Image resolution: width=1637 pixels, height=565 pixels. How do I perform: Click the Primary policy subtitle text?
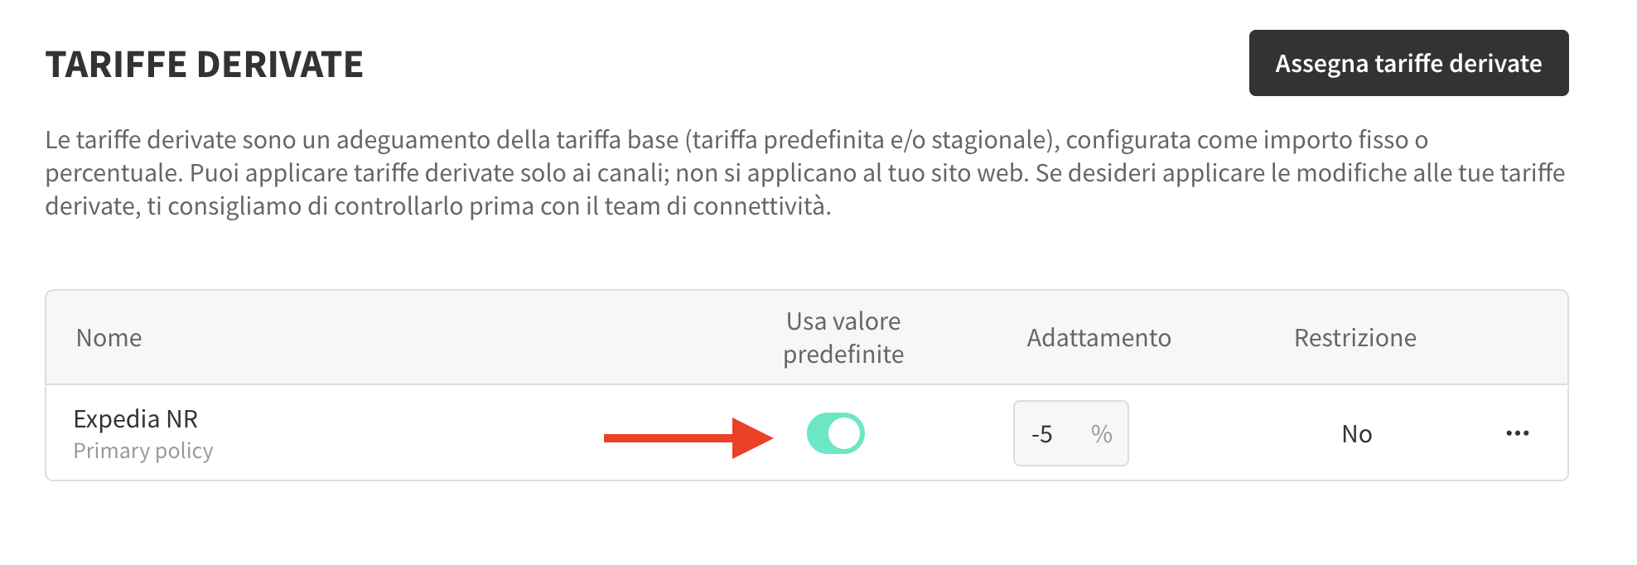(143, 451)
